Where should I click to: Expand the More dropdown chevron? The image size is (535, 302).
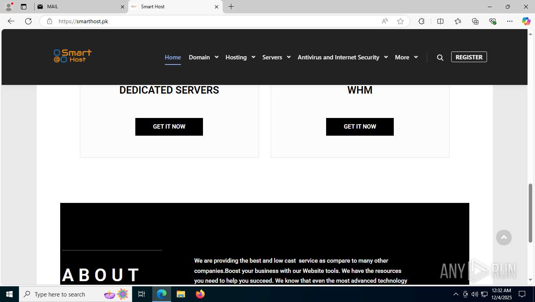click(x=416, y=57)
